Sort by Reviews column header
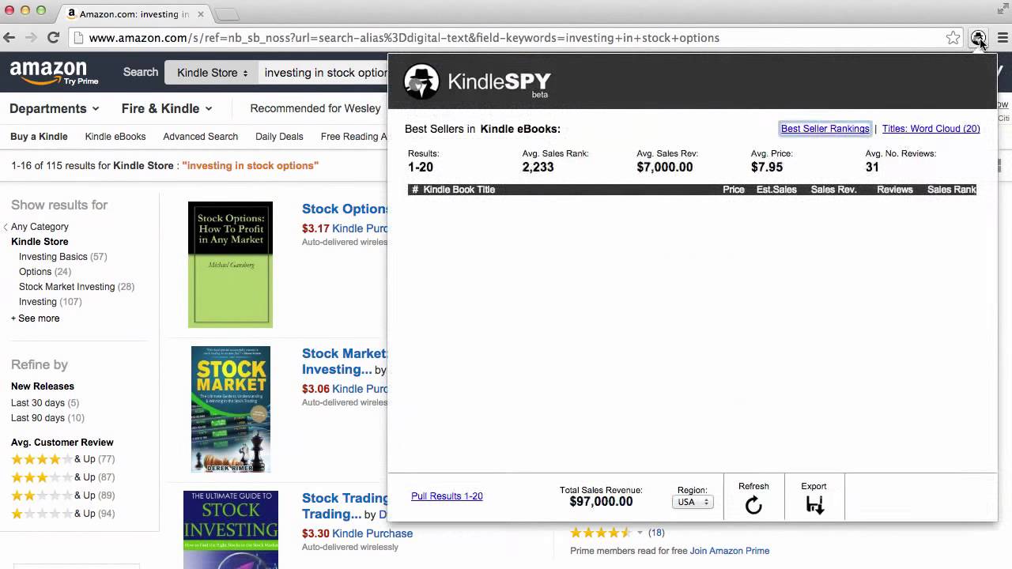Screen dimensions: 1012x569 (x=895, y=190)
